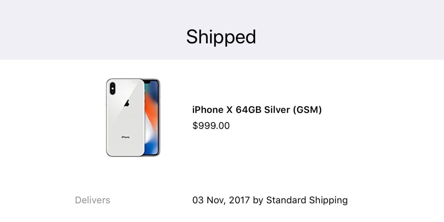
Task: Click the small iPhone wordmark on the phone back
Action: (125, 137)
